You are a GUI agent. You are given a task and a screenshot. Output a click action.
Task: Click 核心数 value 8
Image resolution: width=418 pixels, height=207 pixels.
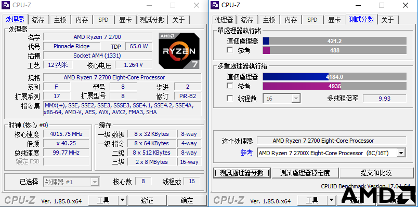(x=143, y=182)
